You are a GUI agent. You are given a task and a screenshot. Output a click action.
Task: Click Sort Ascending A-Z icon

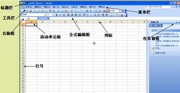[x=96, y=11]
